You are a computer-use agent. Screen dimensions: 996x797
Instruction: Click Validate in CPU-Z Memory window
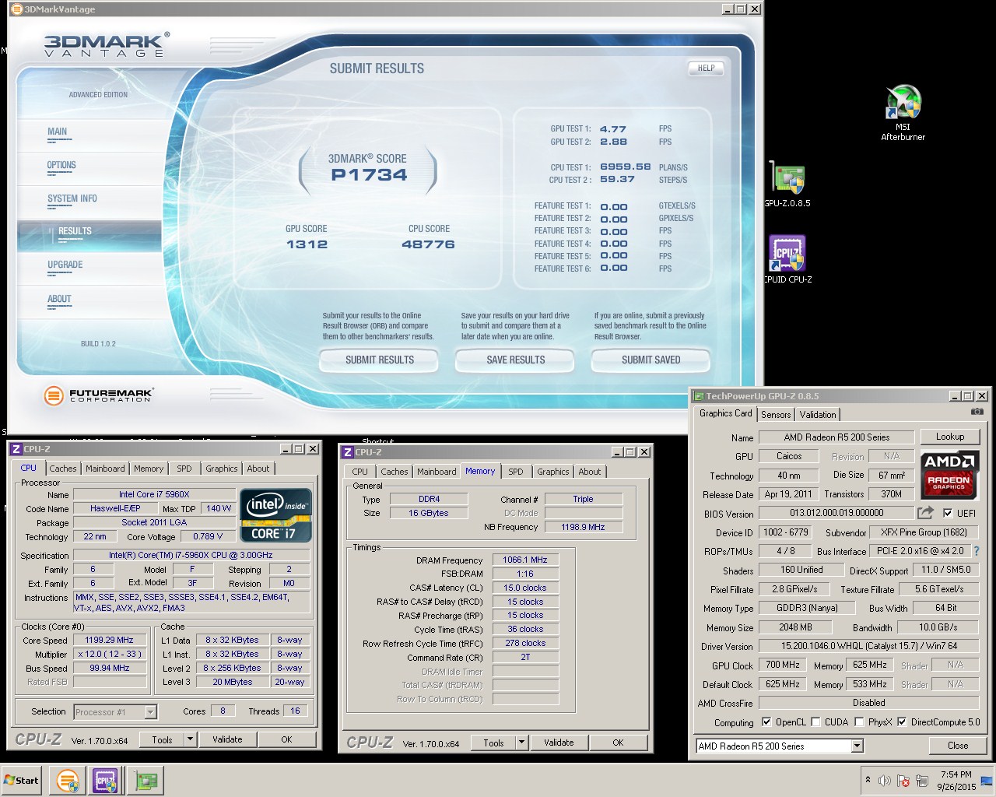click(559, 743)
